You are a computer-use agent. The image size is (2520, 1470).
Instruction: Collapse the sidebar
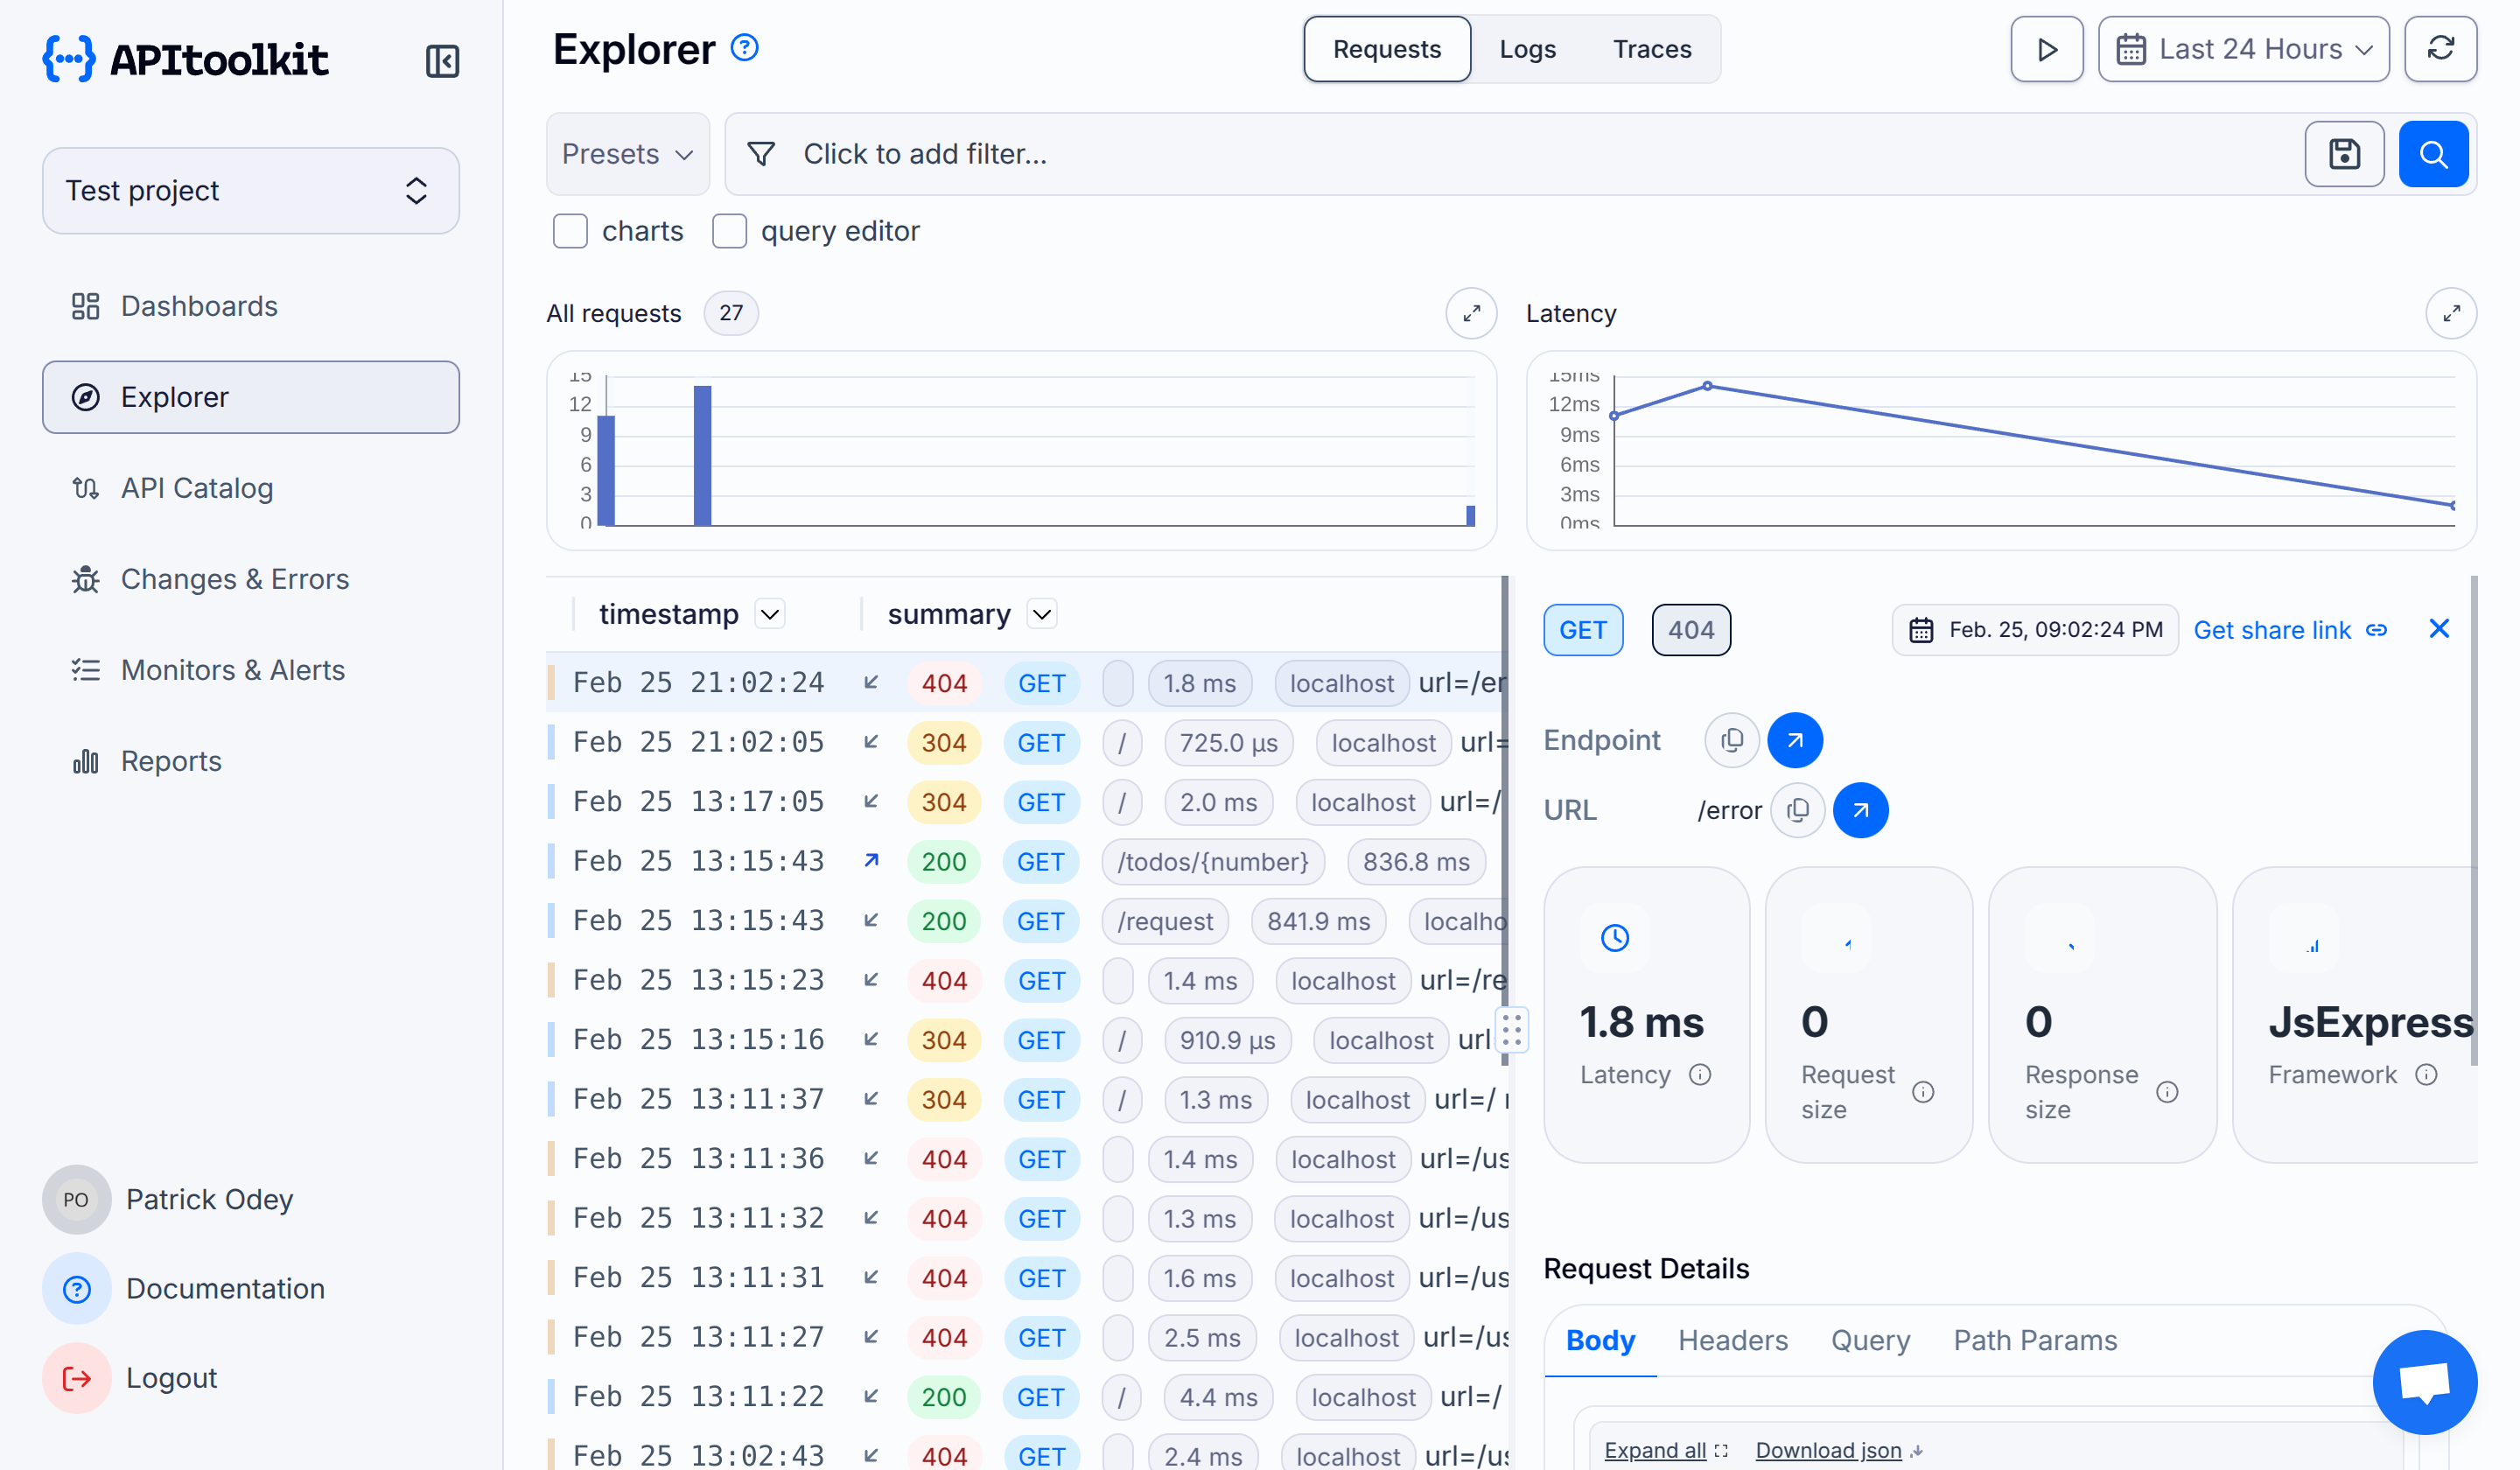[x=442, y=61]
